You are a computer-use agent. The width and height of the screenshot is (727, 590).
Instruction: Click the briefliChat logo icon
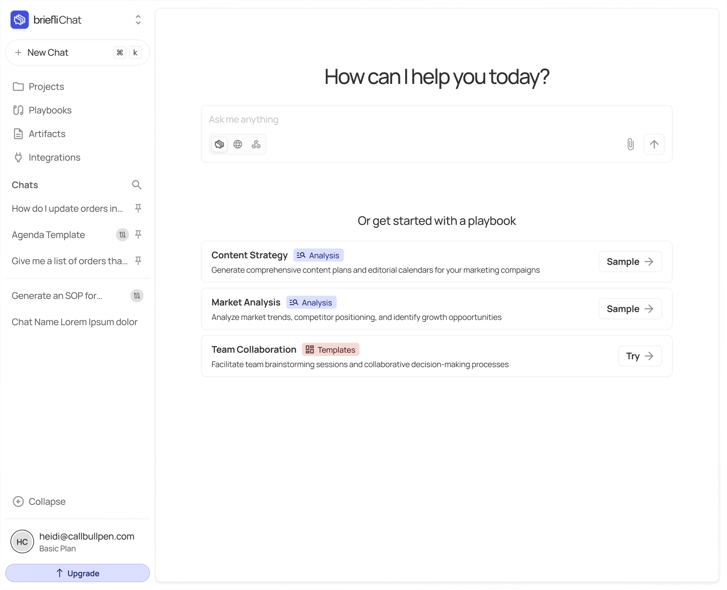pos(19,20)
